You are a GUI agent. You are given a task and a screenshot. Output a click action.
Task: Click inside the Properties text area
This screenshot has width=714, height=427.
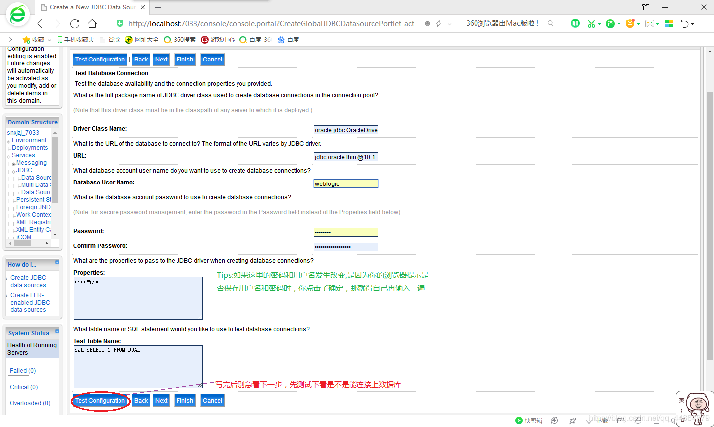tap(138, 298)
